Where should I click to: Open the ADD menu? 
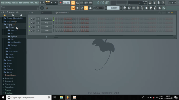(x=10, y=2)
